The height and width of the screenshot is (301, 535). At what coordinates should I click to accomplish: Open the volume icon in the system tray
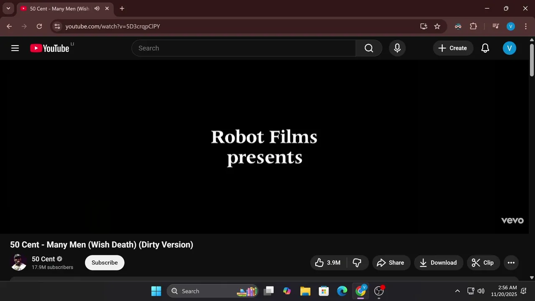click(481, 291)
